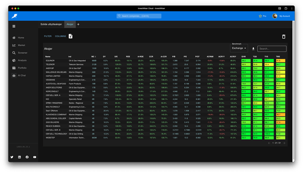Open the Twitter social link icon

point(12,157)
